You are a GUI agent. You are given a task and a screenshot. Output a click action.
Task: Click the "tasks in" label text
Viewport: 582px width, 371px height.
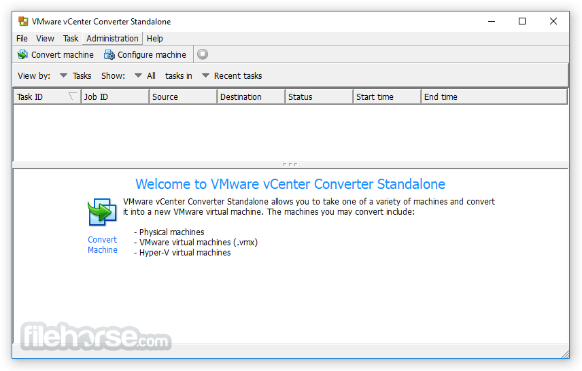point(179,75)
